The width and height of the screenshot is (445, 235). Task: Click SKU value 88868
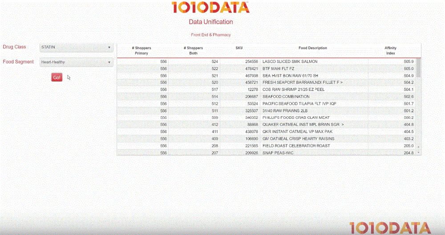(x=253, y=125)
